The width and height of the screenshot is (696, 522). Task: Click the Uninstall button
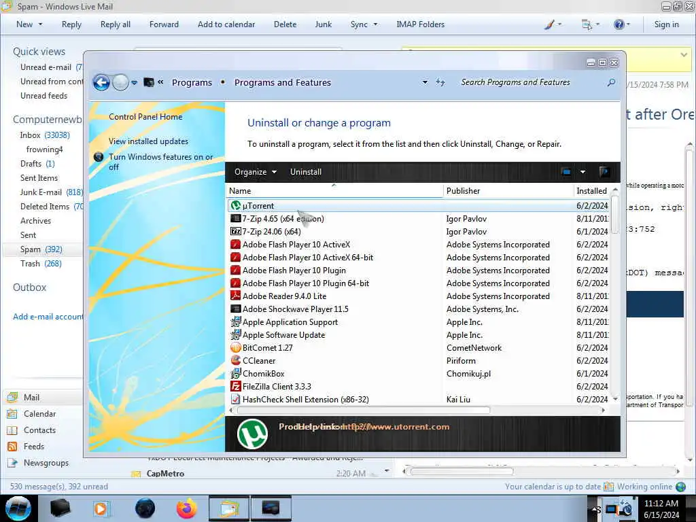point(306,172)
